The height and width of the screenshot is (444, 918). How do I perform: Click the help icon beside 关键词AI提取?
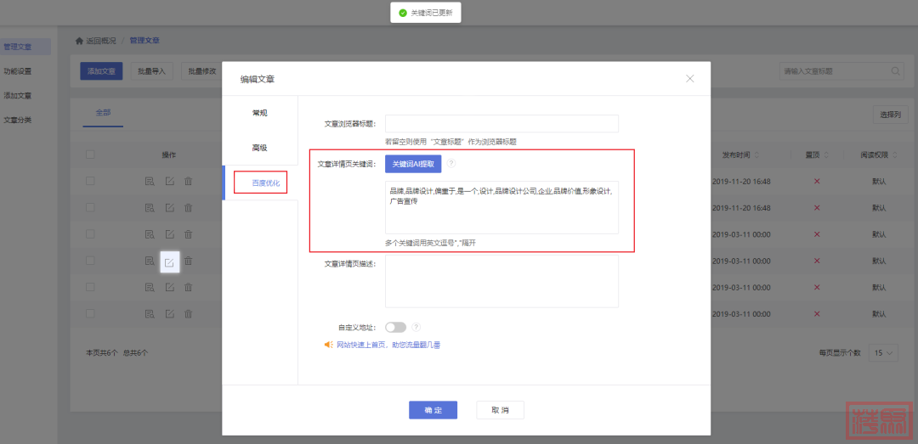(x=451, y=164)
